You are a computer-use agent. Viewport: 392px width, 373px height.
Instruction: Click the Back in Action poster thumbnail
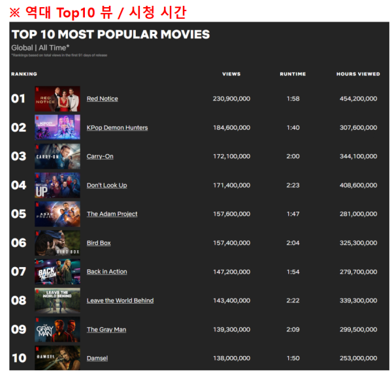57,272
